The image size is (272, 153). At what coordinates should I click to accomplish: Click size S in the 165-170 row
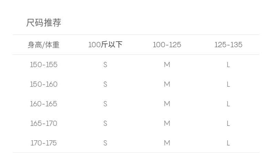coord(105,123)
